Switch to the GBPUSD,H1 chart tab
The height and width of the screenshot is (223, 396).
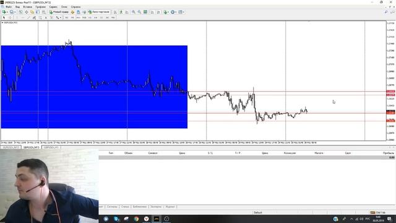click(51, 147)
